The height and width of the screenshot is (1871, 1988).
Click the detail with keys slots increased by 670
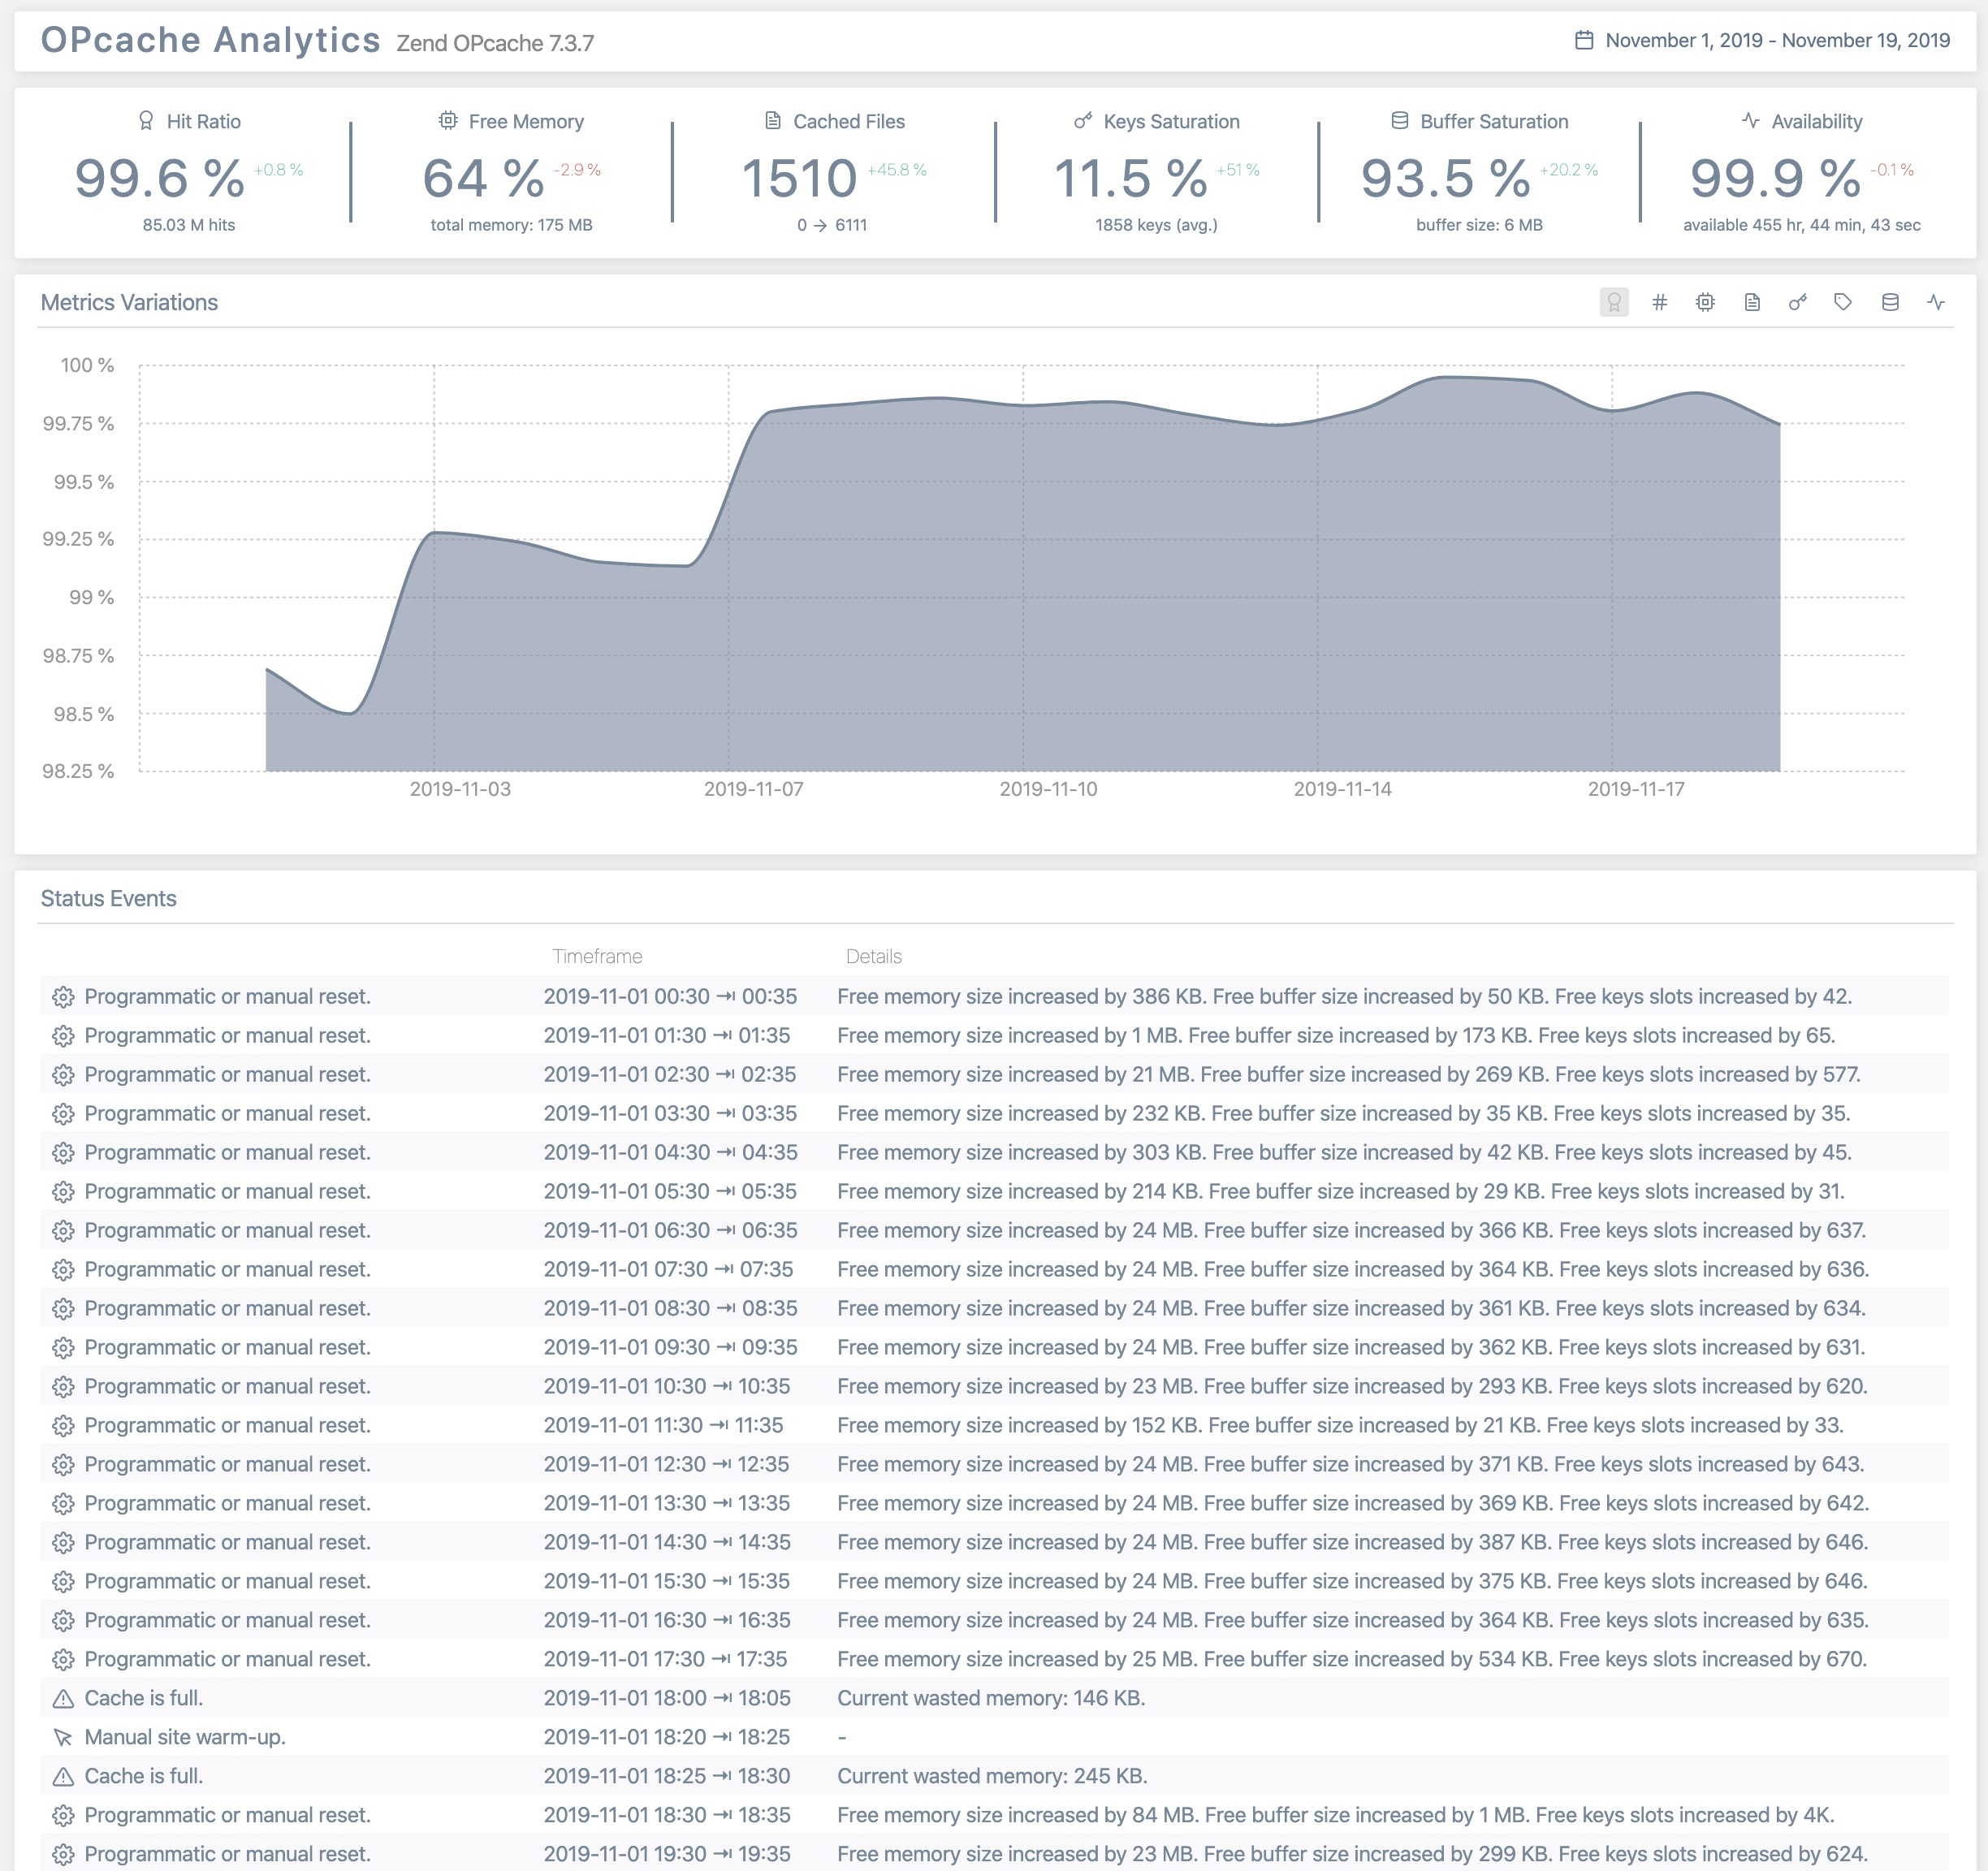tap(1352, 1659)
